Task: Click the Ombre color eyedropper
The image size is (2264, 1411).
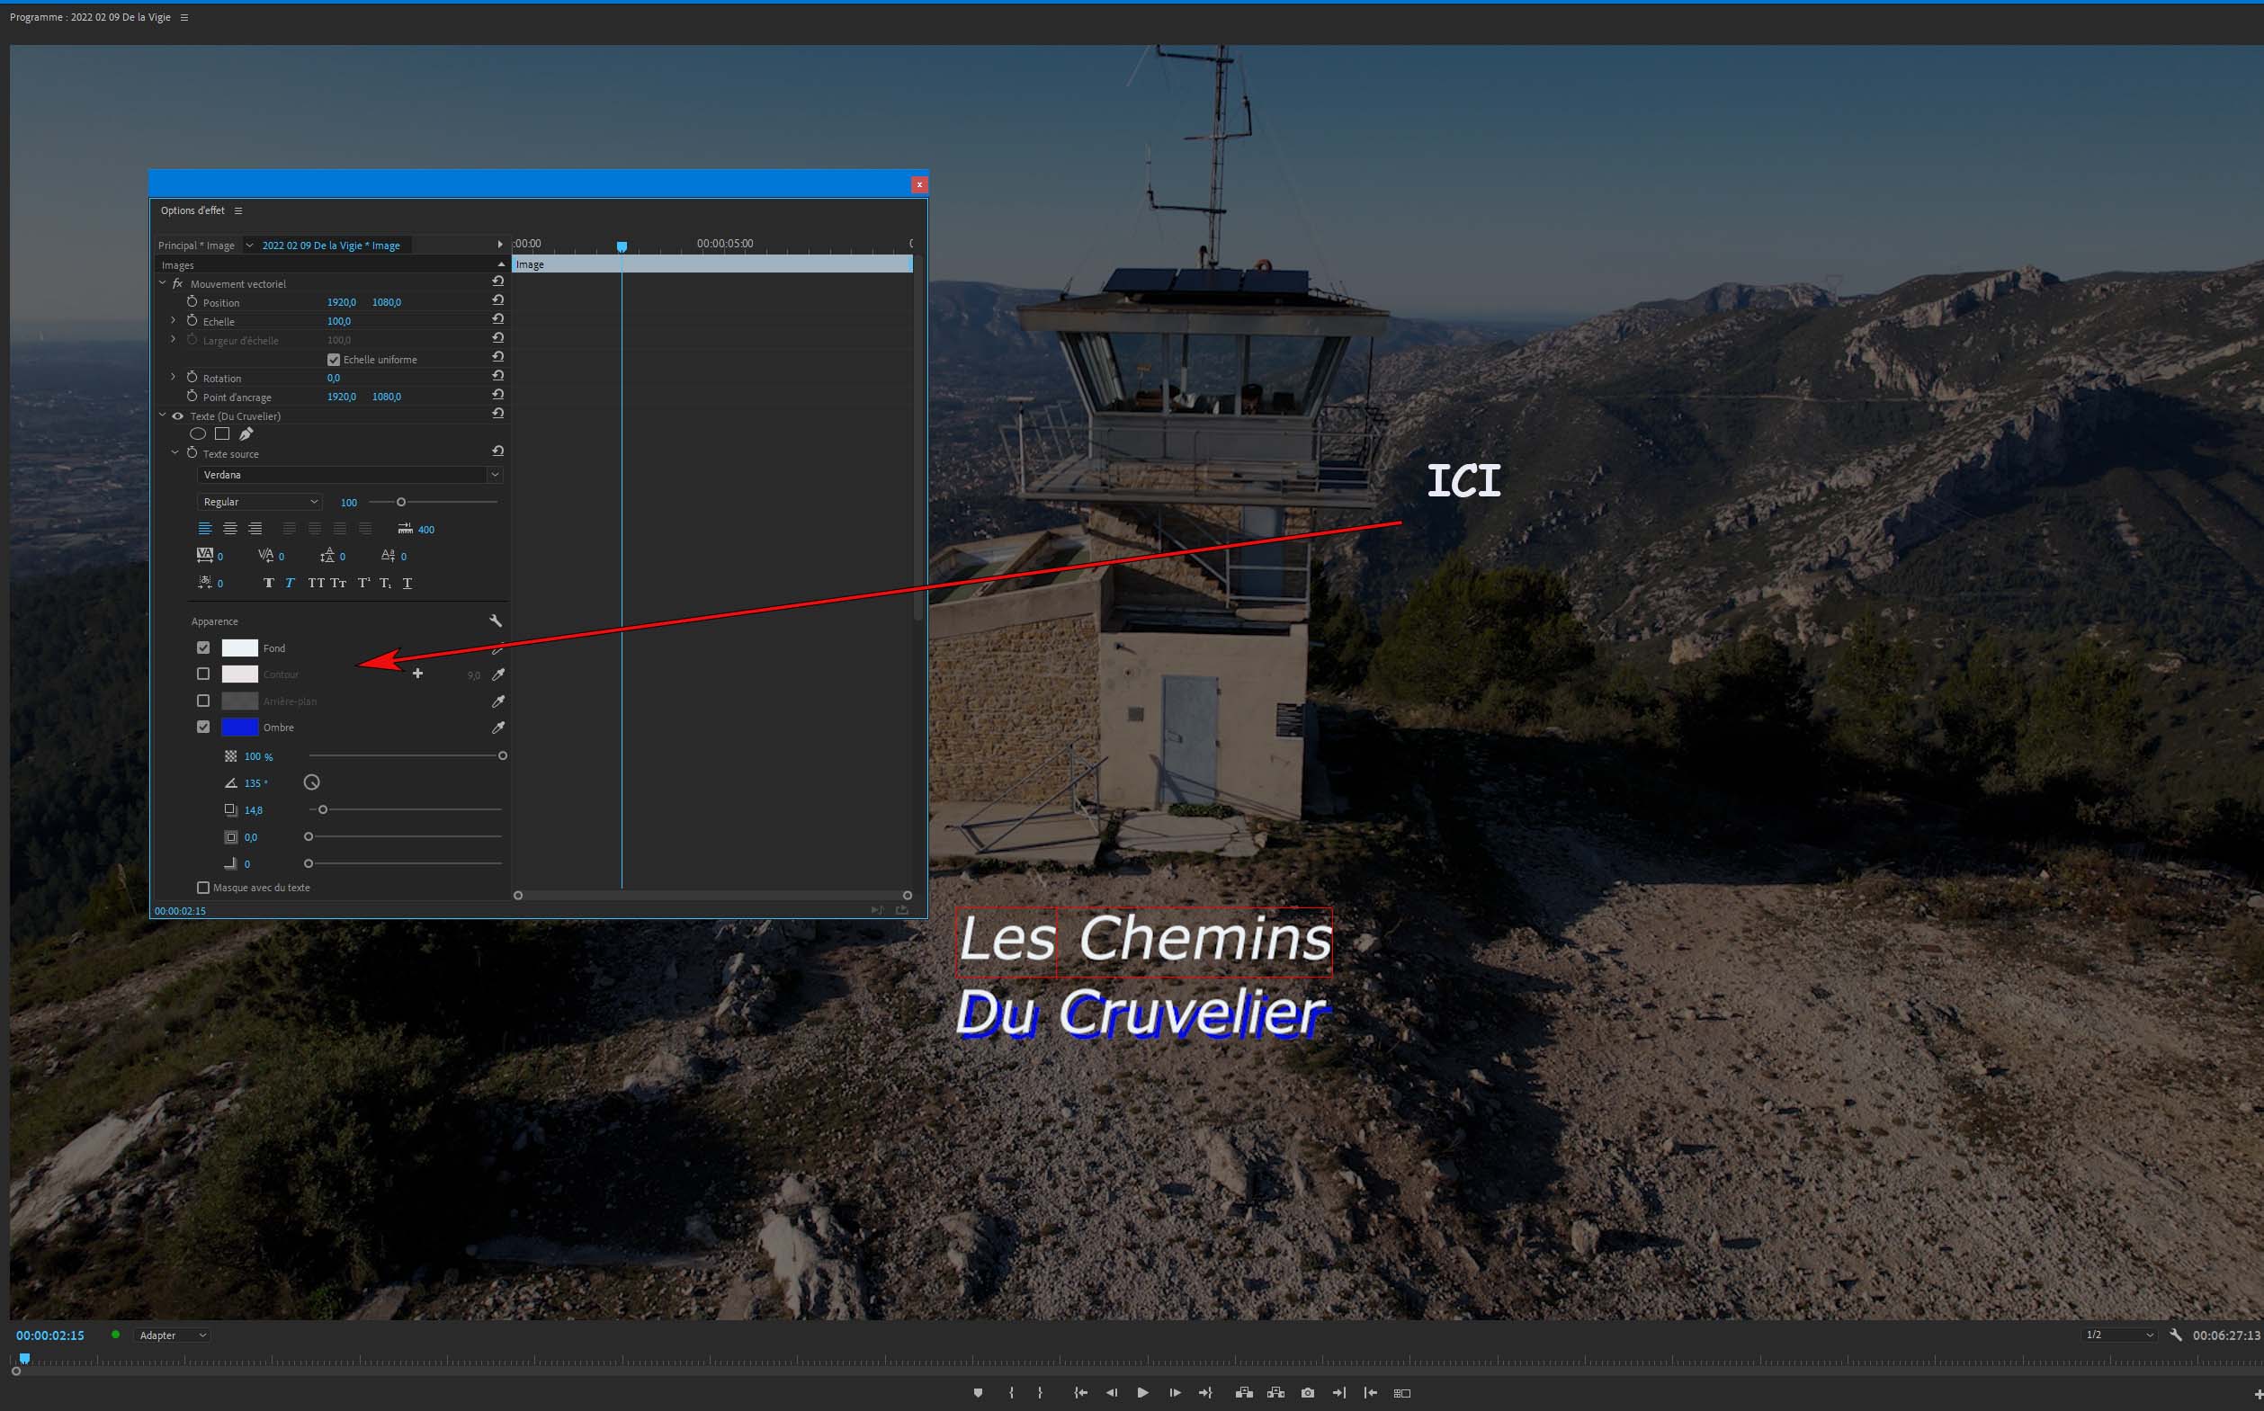Action: pyautogui.click(x=498, y=728)
